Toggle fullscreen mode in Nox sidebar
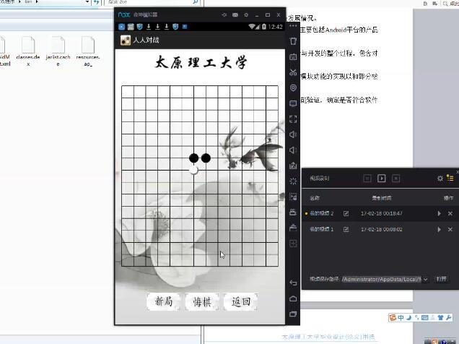The image size is (459, 344). 293,119
